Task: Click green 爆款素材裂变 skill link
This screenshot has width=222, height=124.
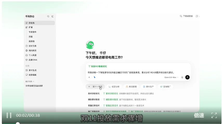Action: pos(111,100)
